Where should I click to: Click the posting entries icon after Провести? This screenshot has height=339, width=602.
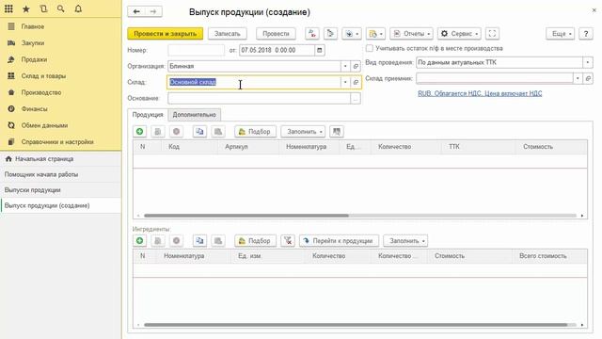point(312,34)
